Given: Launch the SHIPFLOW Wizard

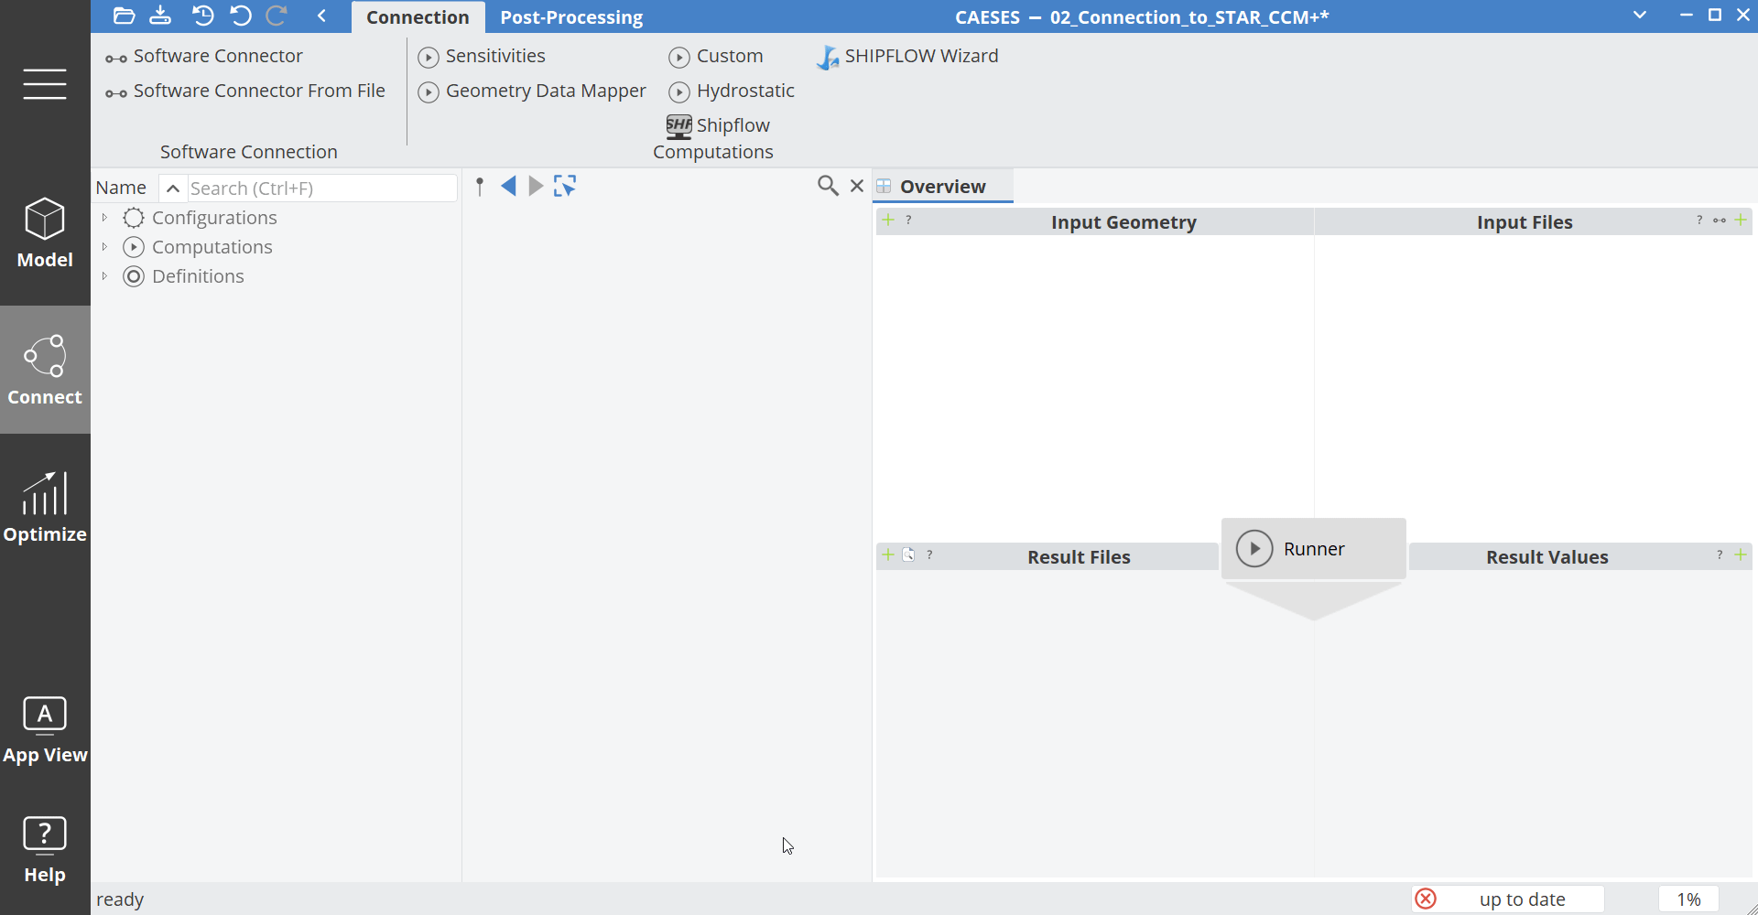Looking at the screenshot, I should point(907,57).
